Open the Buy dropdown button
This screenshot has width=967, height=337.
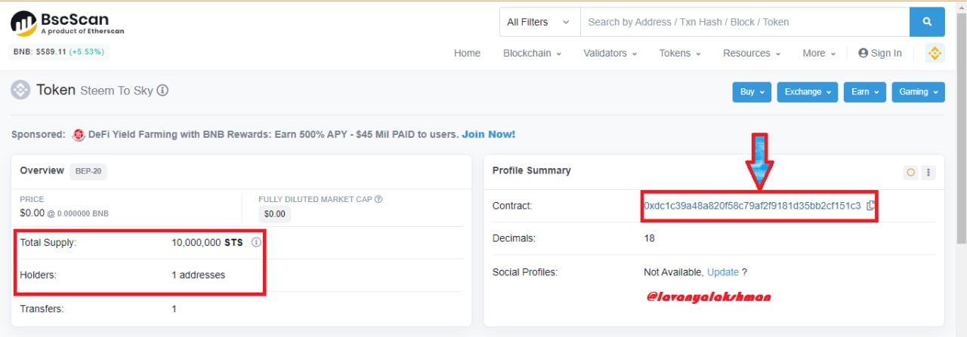(x=752, y=92)
